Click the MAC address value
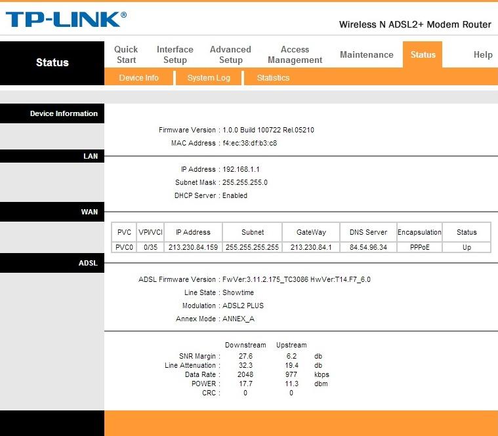The width and height of the screenshot is (498, 436). (249, 143)
